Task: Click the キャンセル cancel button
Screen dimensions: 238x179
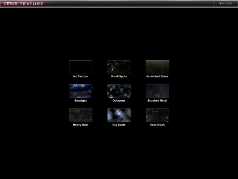Action: [x=225, y=4]
